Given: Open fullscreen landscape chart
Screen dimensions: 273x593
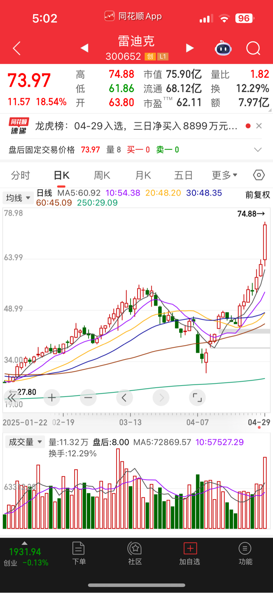Looking at the screenshot, I should pyautogui.click(x=197, y=398).
